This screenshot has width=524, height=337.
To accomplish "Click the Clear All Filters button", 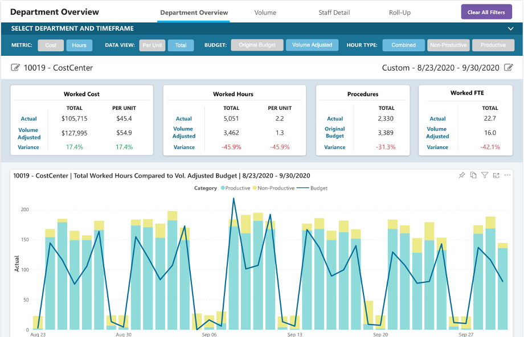I will pos(486,11).
